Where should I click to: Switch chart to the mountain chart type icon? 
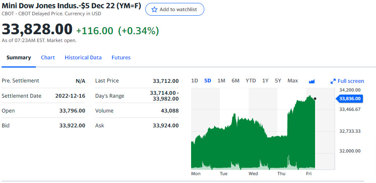[312, 81]
